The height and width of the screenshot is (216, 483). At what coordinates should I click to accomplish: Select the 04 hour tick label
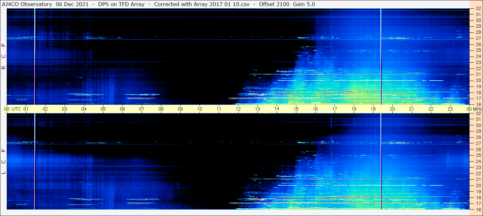click(x=84, y=109)
